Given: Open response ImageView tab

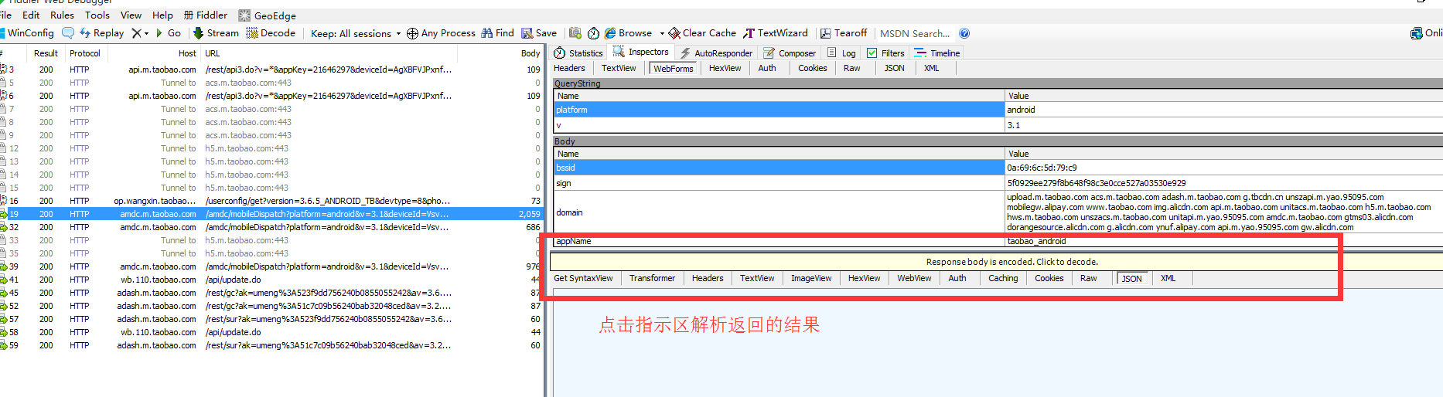Looking at the screenshot, I should (x=811, y=278).
